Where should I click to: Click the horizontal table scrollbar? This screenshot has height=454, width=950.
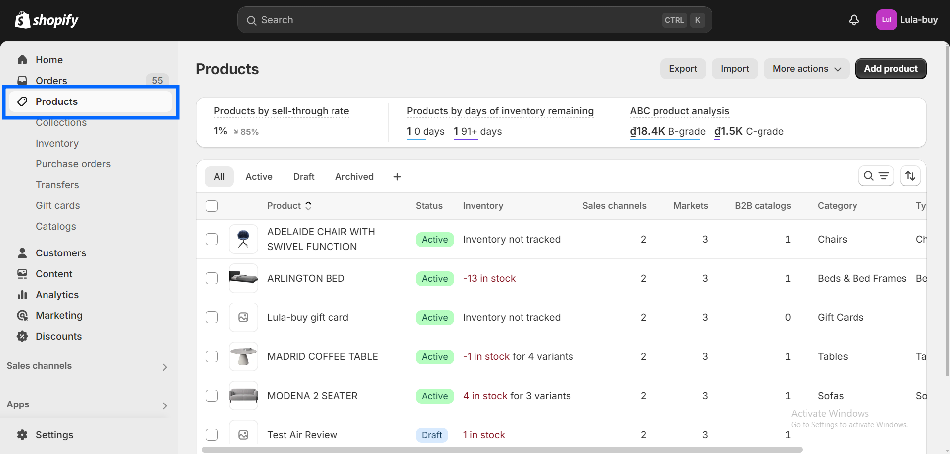pos(502,450)
